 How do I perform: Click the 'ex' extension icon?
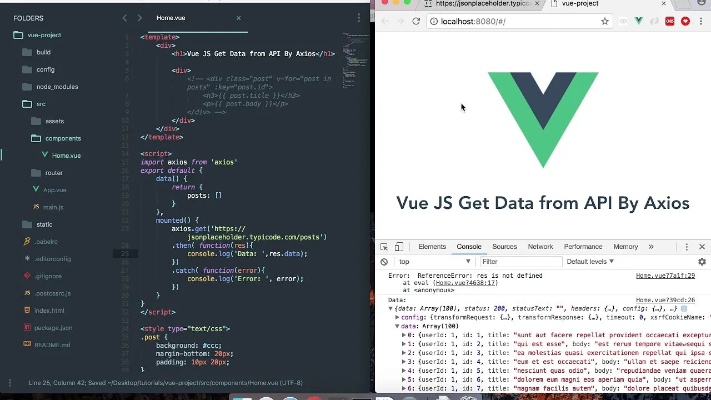pos(623,21)
